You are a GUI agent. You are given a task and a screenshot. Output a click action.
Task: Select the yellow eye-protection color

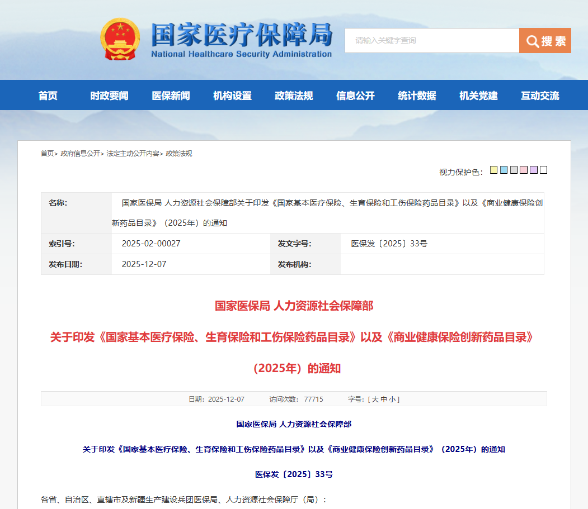click(x=493, y=170)
